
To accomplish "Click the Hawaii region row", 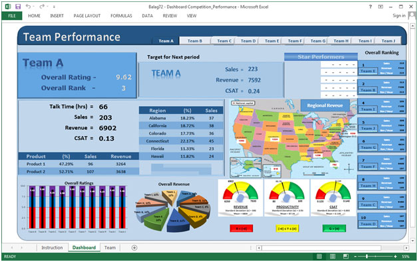I will click(181, 157).
